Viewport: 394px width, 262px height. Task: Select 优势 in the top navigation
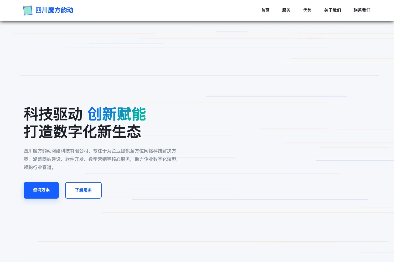tap(307, 10)
